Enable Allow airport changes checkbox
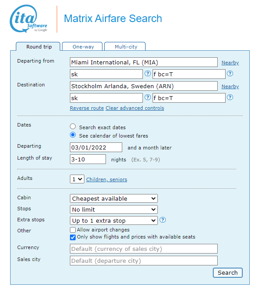The width and height of the screenshot is (259, 291). tap(73, 230)
